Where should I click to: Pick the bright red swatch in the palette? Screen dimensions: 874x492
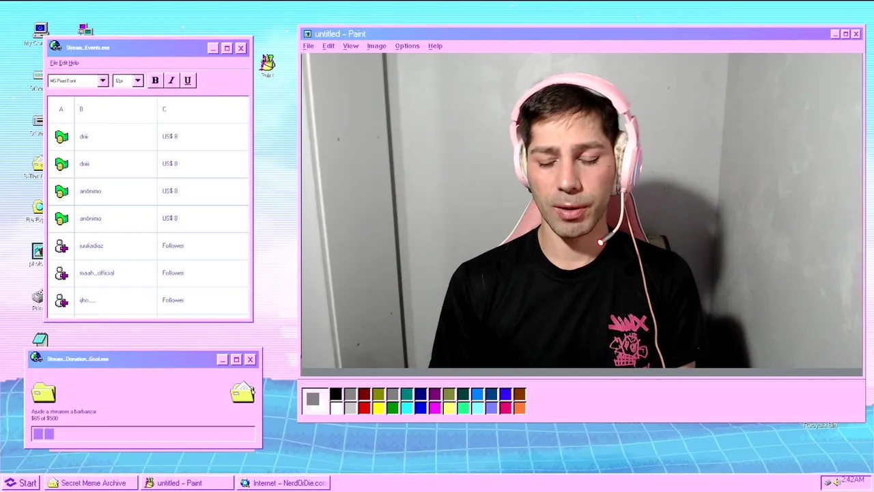[x=364, y=408]
